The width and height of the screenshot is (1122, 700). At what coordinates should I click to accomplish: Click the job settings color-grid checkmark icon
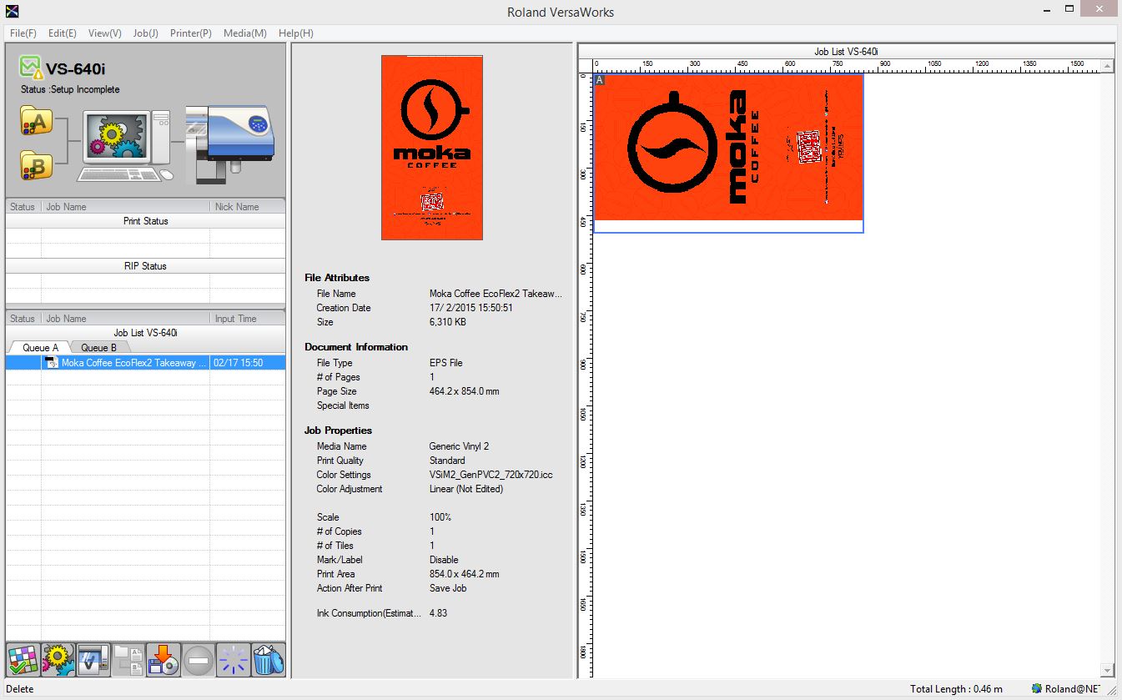22,659
